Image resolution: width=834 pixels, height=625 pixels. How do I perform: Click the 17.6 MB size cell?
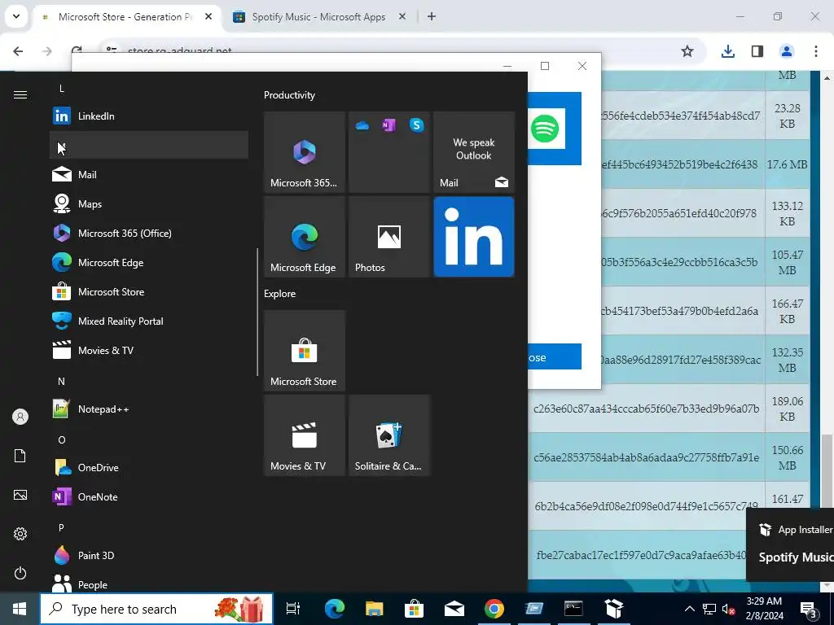pyautogui.click(x=788, y=164)
